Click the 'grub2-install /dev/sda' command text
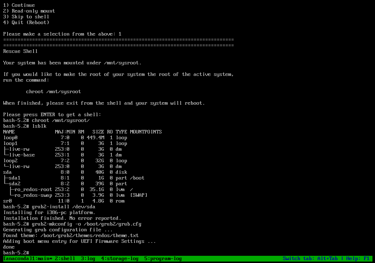The width and height of the screenshot is (375, 263). coord(63,207)
